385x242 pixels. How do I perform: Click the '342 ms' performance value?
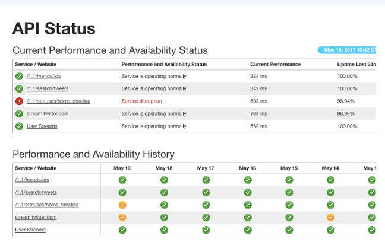point(258,88)
